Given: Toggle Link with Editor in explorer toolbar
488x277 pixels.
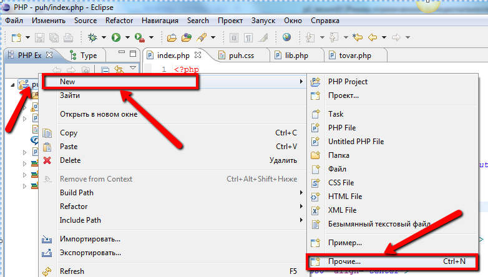Looking at the screenshot, I should point(119,70).
